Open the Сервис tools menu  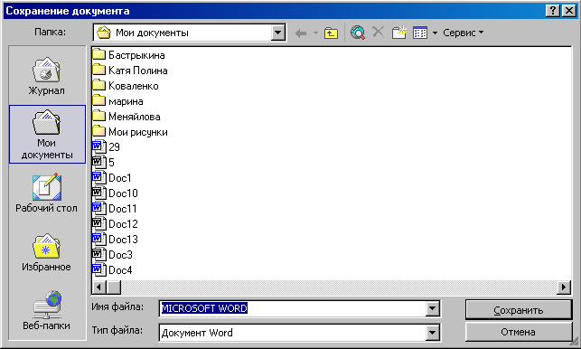[x=464, y=33]
